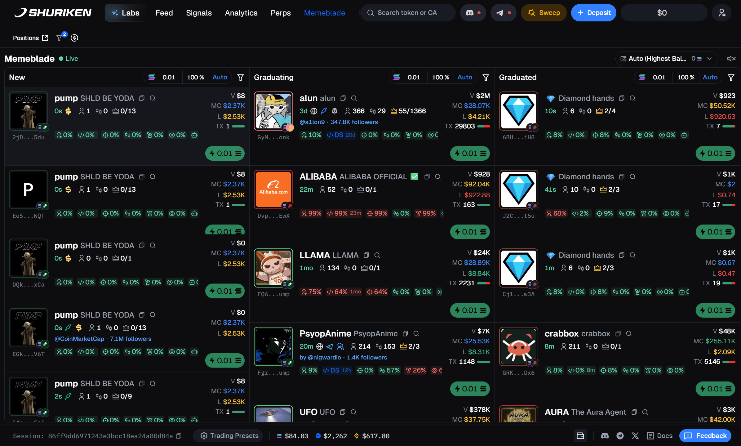Open the Docs link

coord(660,436)
